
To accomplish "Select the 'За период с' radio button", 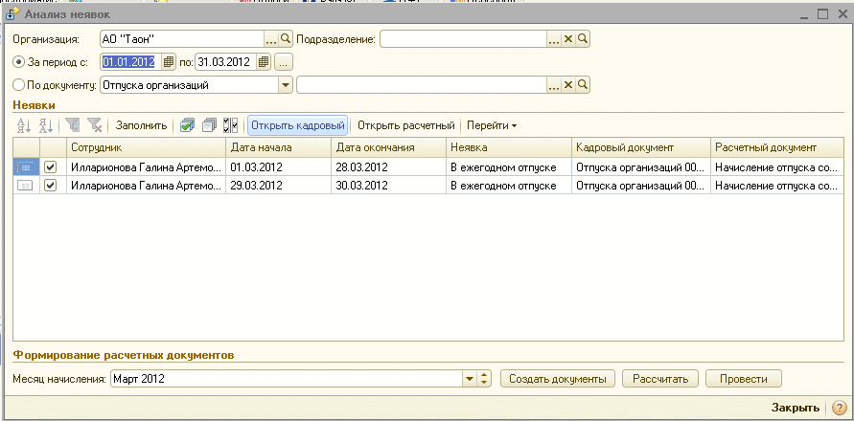I will click(18, 62).
